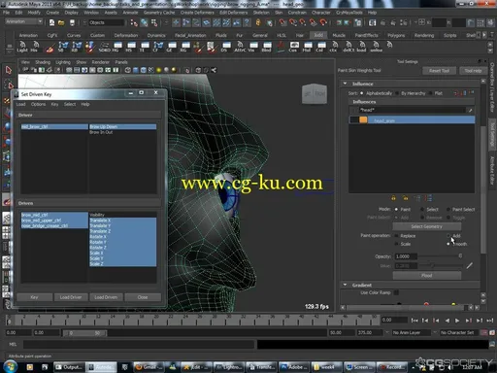Click the AttrC shelf script icon
Image resolution: width=497 pixels, height=373 pixels.
coord(240,47)
